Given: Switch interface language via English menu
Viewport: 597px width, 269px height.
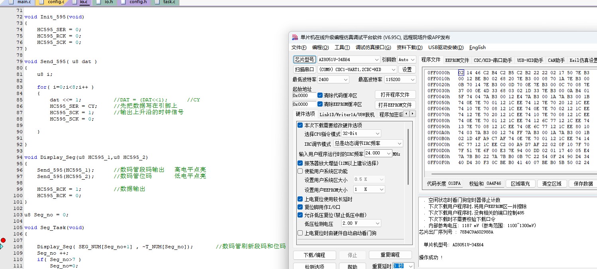Looking at the screenshot, I should 477,47.
